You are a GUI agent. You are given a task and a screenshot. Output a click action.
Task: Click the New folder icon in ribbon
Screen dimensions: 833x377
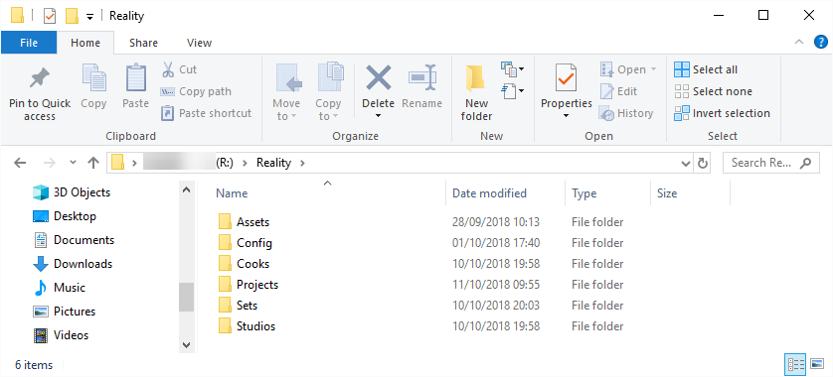(476, 79)
